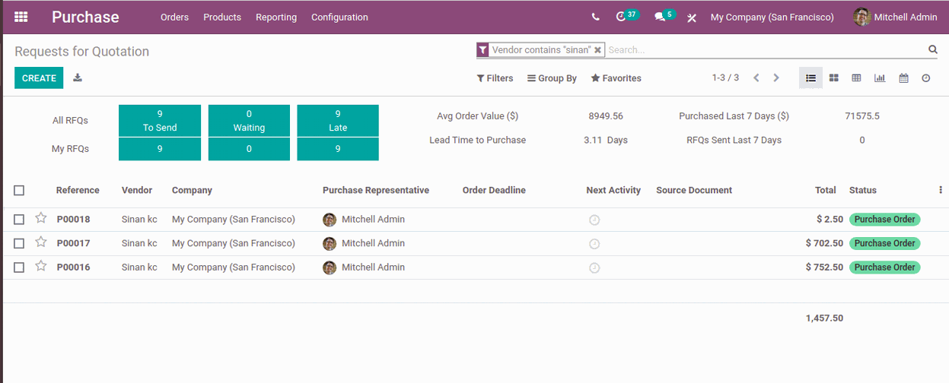
Task: Open the graph chart view
Action: point(880,78)
